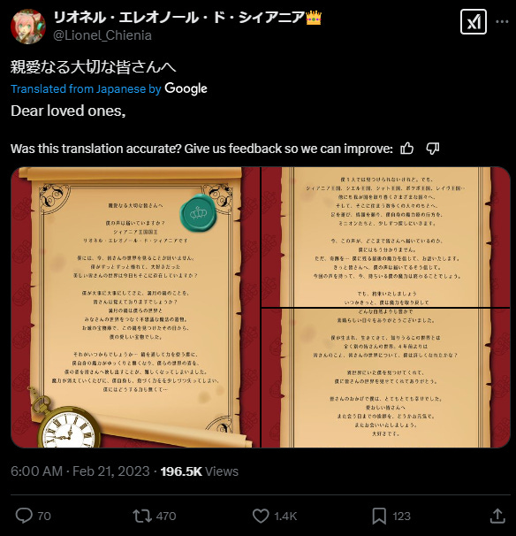The width and height of the screenshot is (516, 536).
Task: Open the share upload icon
Action: coord(497,516)
